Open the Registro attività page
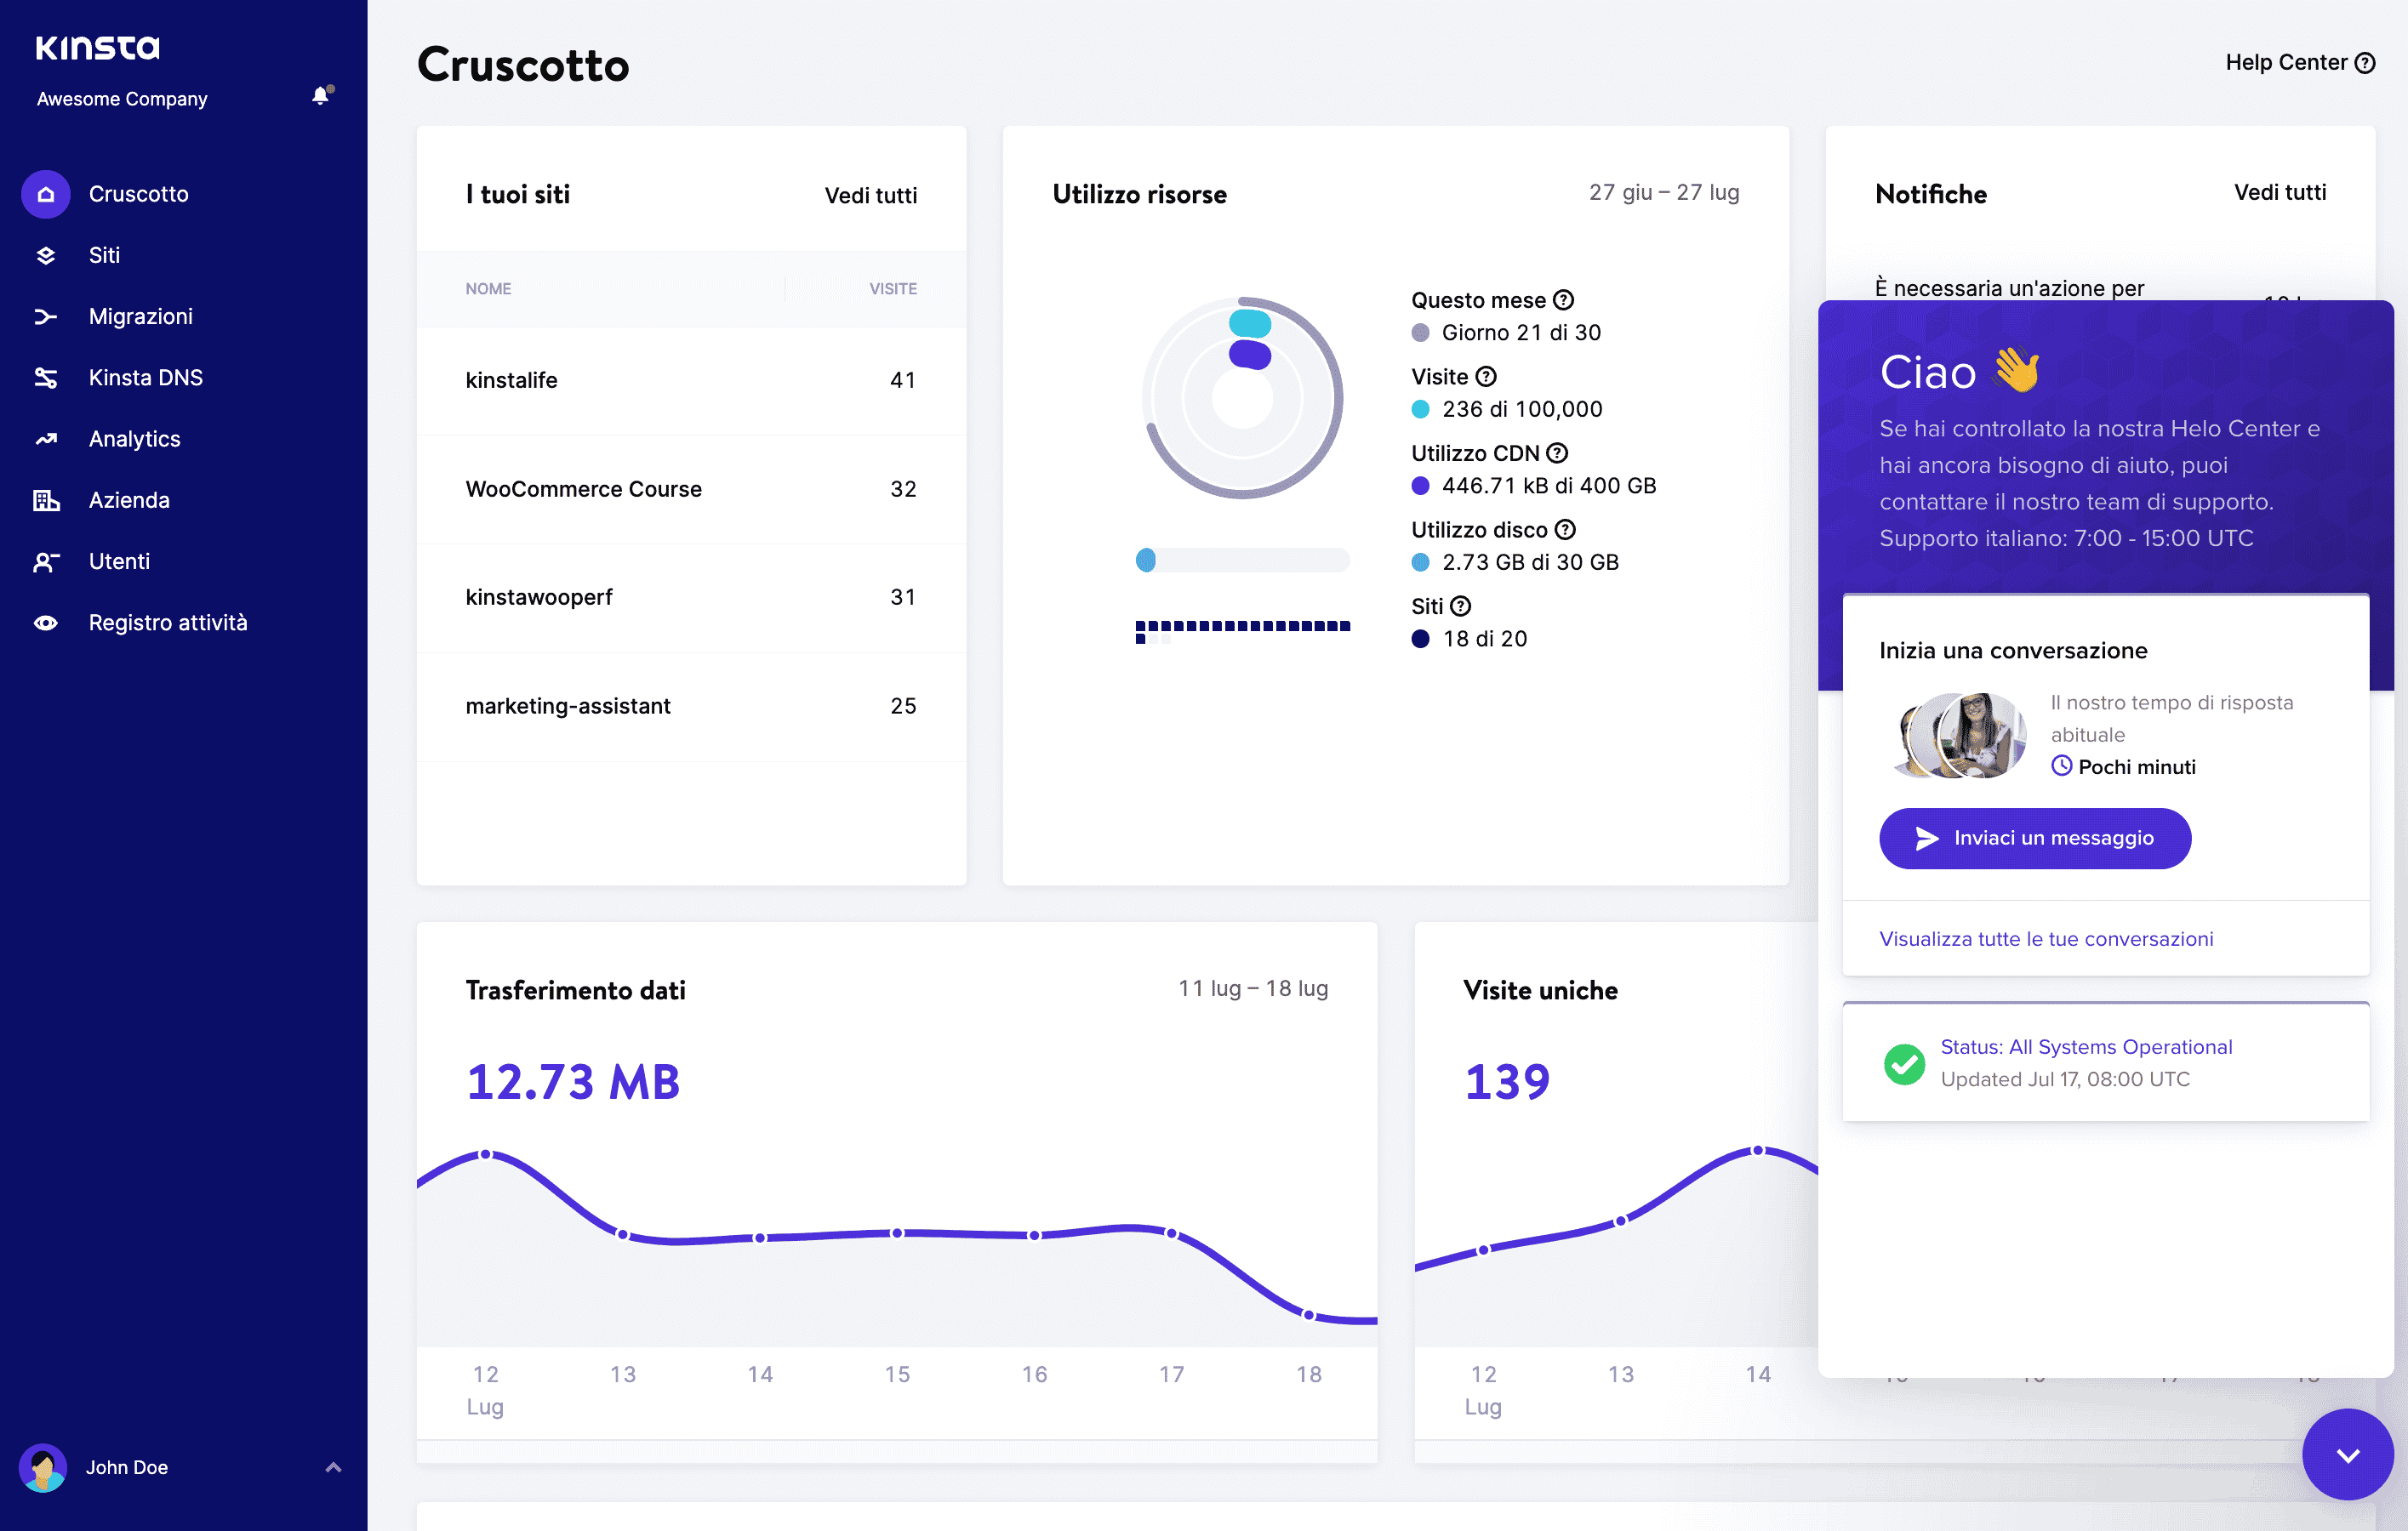The width and height of the screenshot is (2408, 1531). (167, 622)
